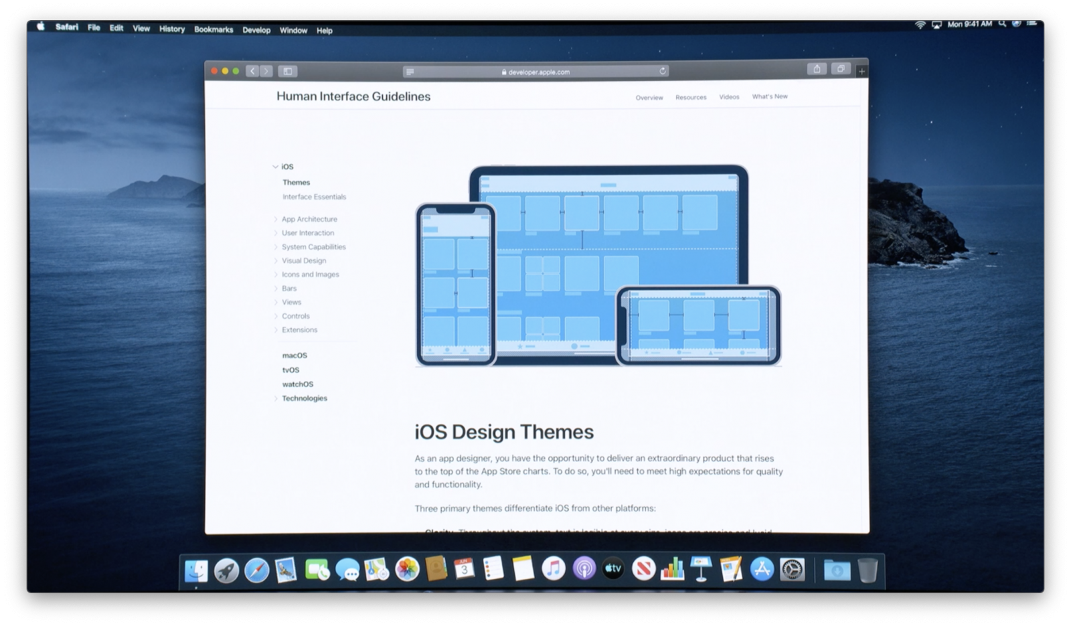This screenshot has width=1071, height=626.
Task: Collapse the iOS section chevron
Action: click(x=275, y=167)
